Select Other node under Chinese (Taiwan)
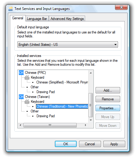136x157 pixels. (x=34, y=111)
